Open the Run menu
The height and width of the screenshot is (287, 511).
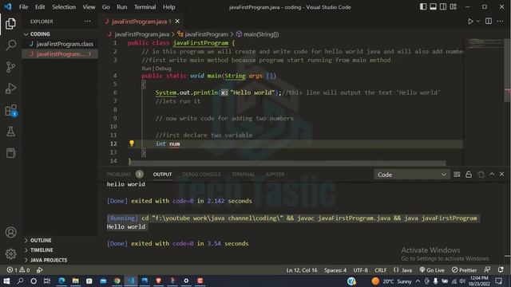pos(122,7)
